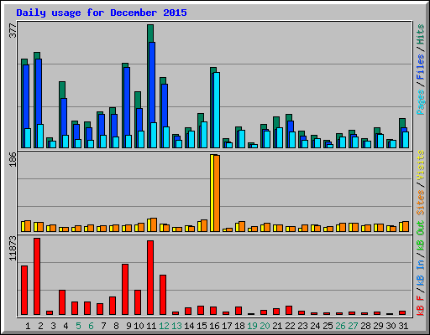Click the blue Files bar for day 1
The image size is (430, 335).
(26, 96)
